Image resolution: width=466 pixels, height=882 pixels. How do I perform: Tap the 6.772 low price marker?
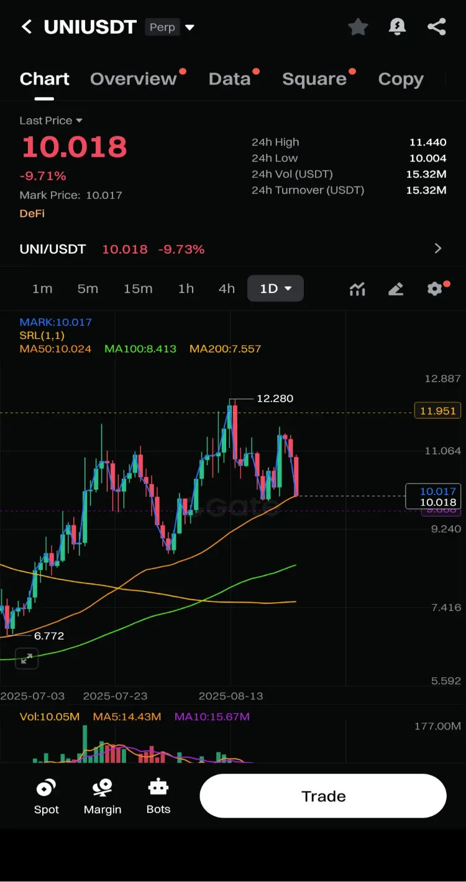(48, 636)
